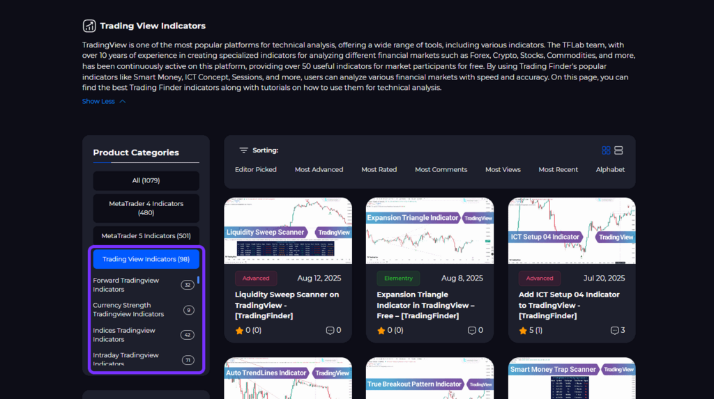Click star rating on ICT Setup 04
This screenshot has width=714, height=399.
click(523, 331)
